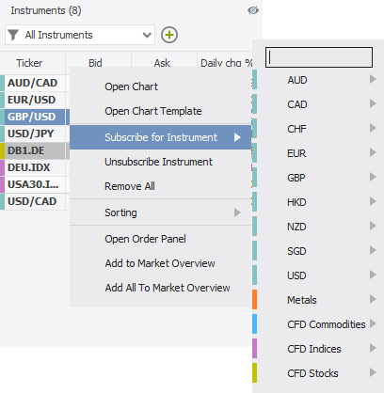Choose Remove All
The height and width of the screenshot is (393, 384).
coord(130,186)
